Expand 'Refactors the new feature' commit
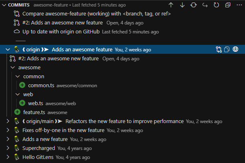Screen dimensions: 245x163 point(8,121)
